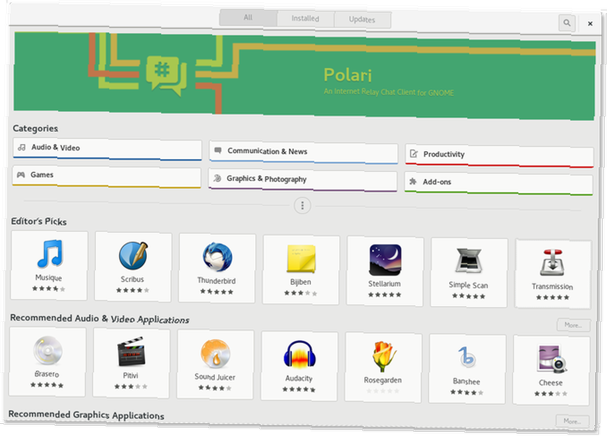This screenshot has height=436, width=607.
Task: Click the Rosegarden label text
Action: (x=382, y=380)
